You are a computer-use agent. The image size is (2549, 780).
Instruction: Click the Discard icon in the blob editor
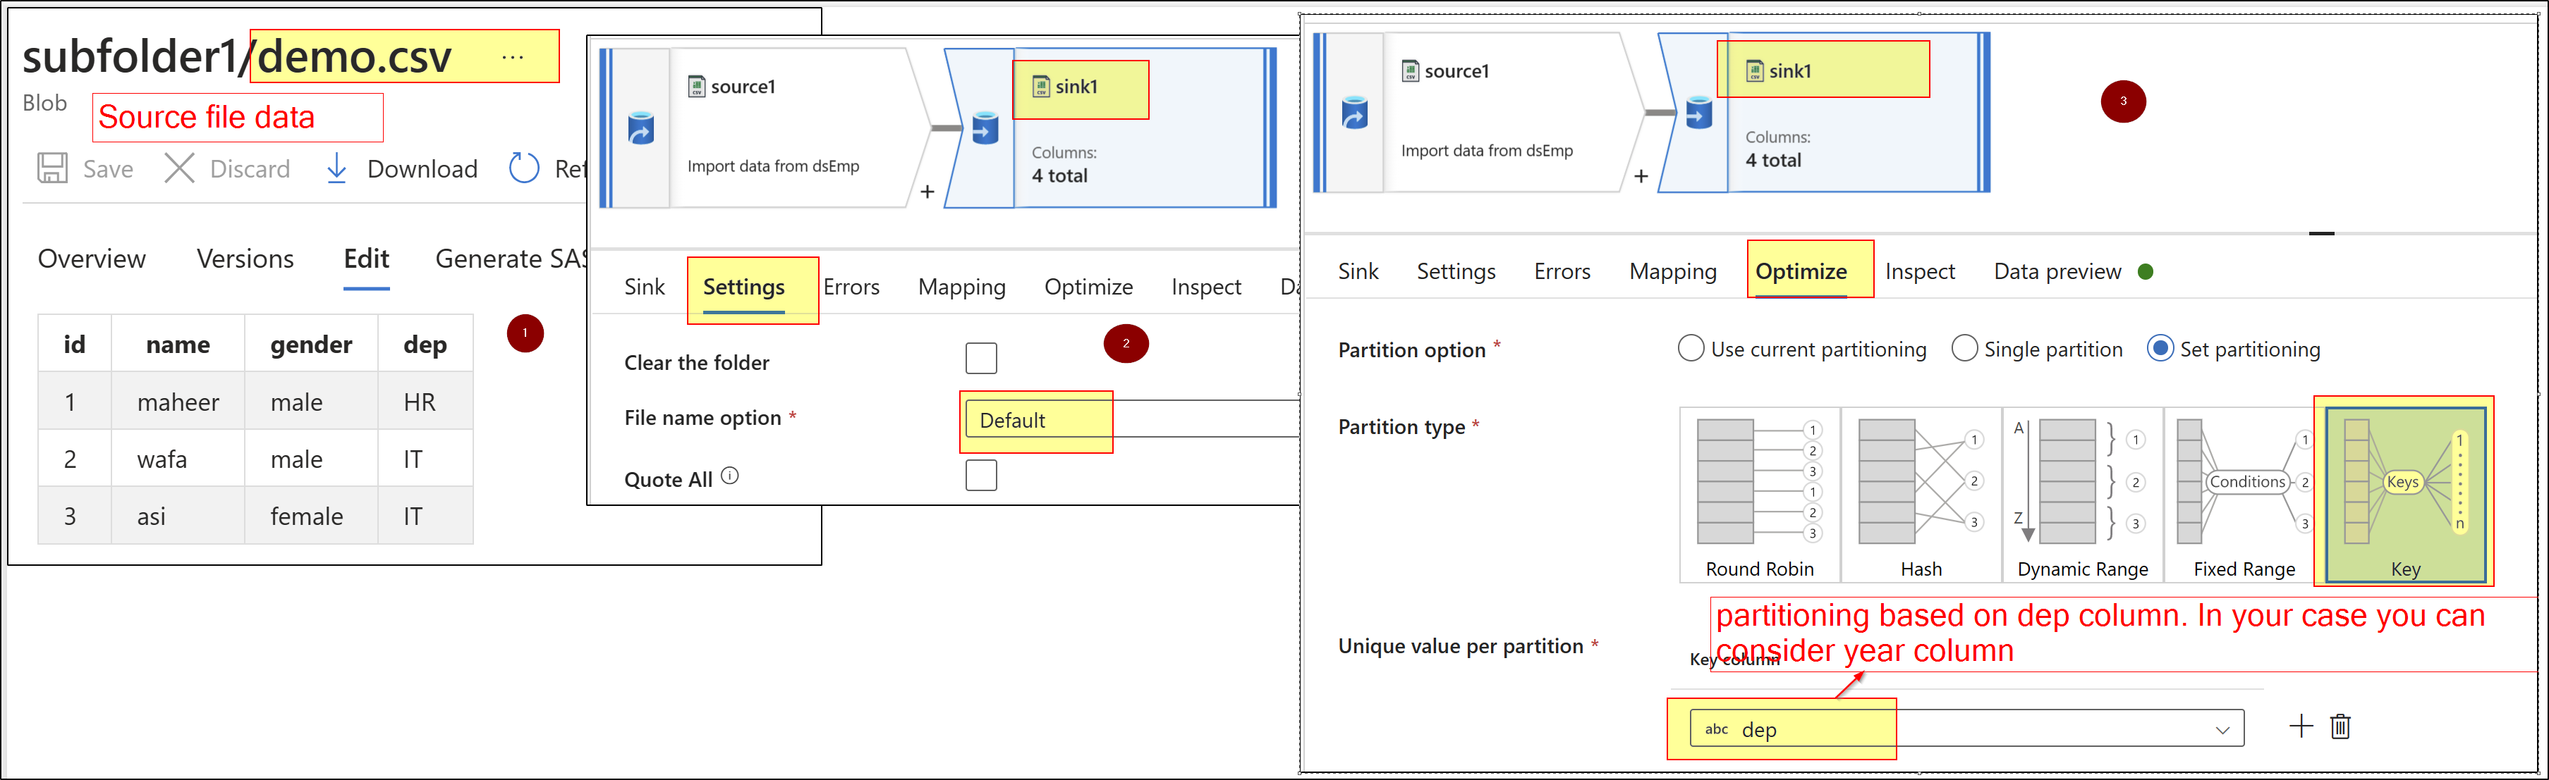click(179, 168)
